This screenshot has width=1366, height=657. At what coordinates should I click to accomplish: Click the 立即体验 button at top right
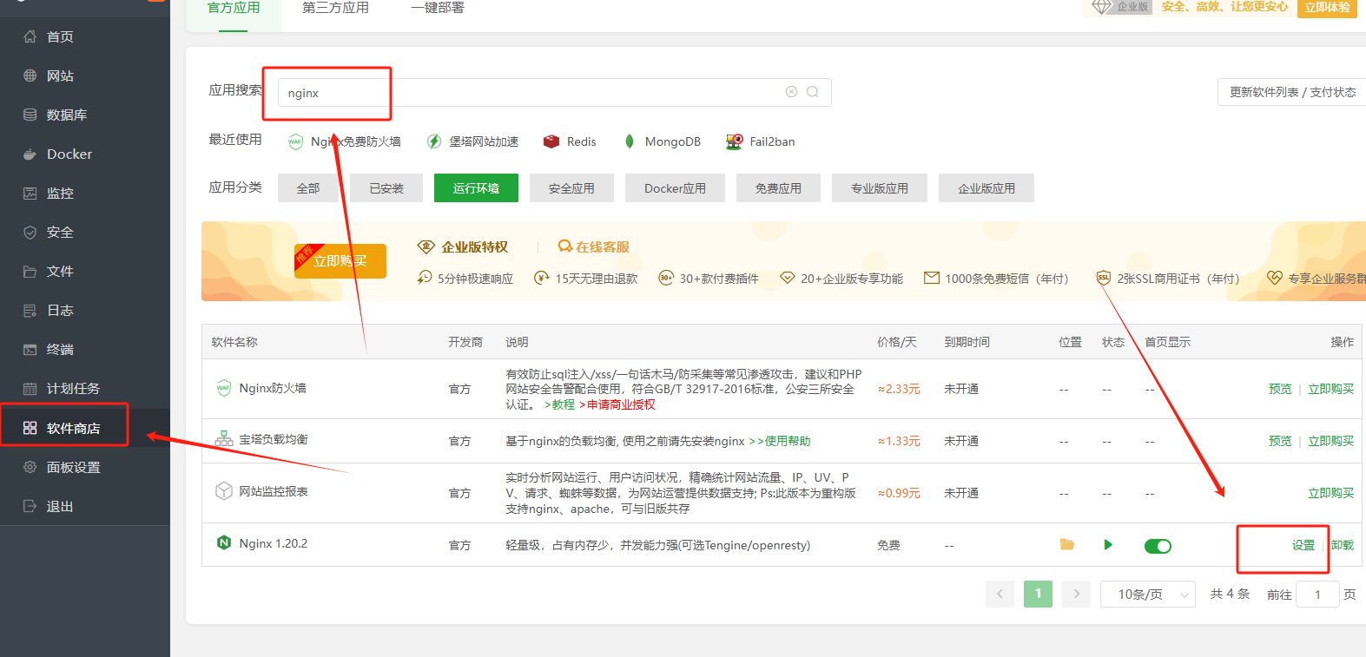[x=1327, y=7]
